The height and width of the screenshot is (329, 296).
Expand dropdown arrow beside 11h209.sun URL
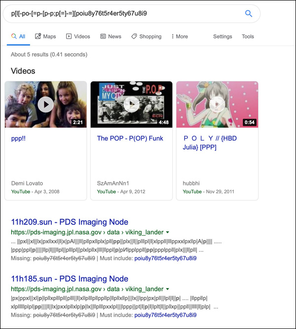click(168, 232)
